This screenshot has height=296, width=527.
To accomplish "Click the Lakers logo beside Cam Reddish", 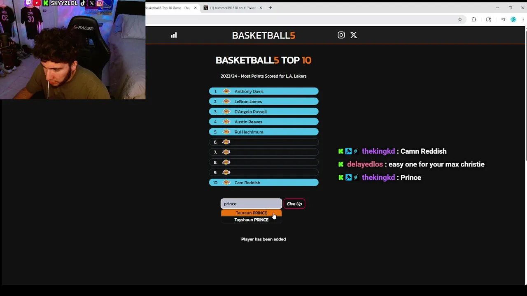I will click(226, 183).
